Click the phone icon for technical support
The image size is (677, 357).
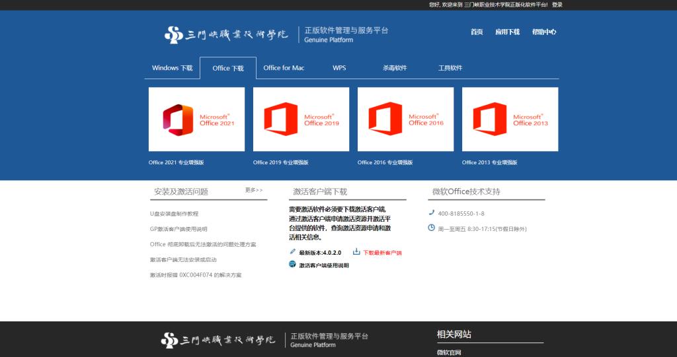coord(432,212)
